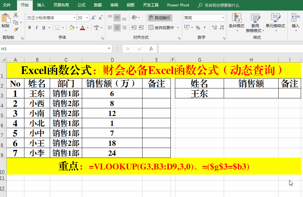Increase font size with larger A

tap(93, 18)
